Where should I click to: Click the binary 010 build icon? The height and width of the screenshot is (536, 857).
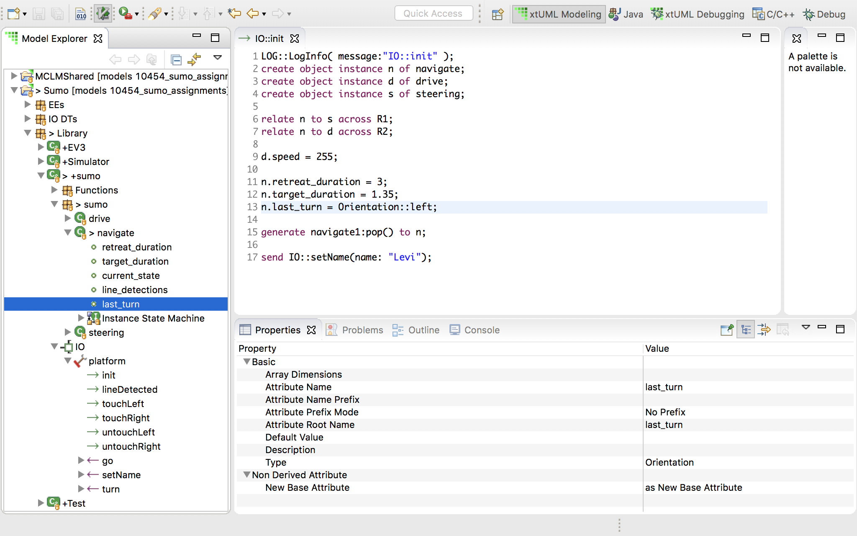tap(81, 14)
